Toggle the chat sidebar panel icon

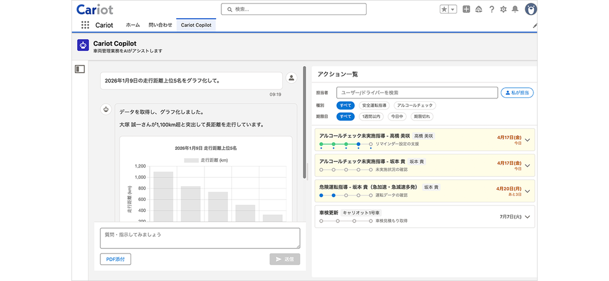pos(80,69)
